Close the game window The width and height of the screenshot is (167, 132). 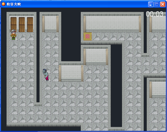163,4
